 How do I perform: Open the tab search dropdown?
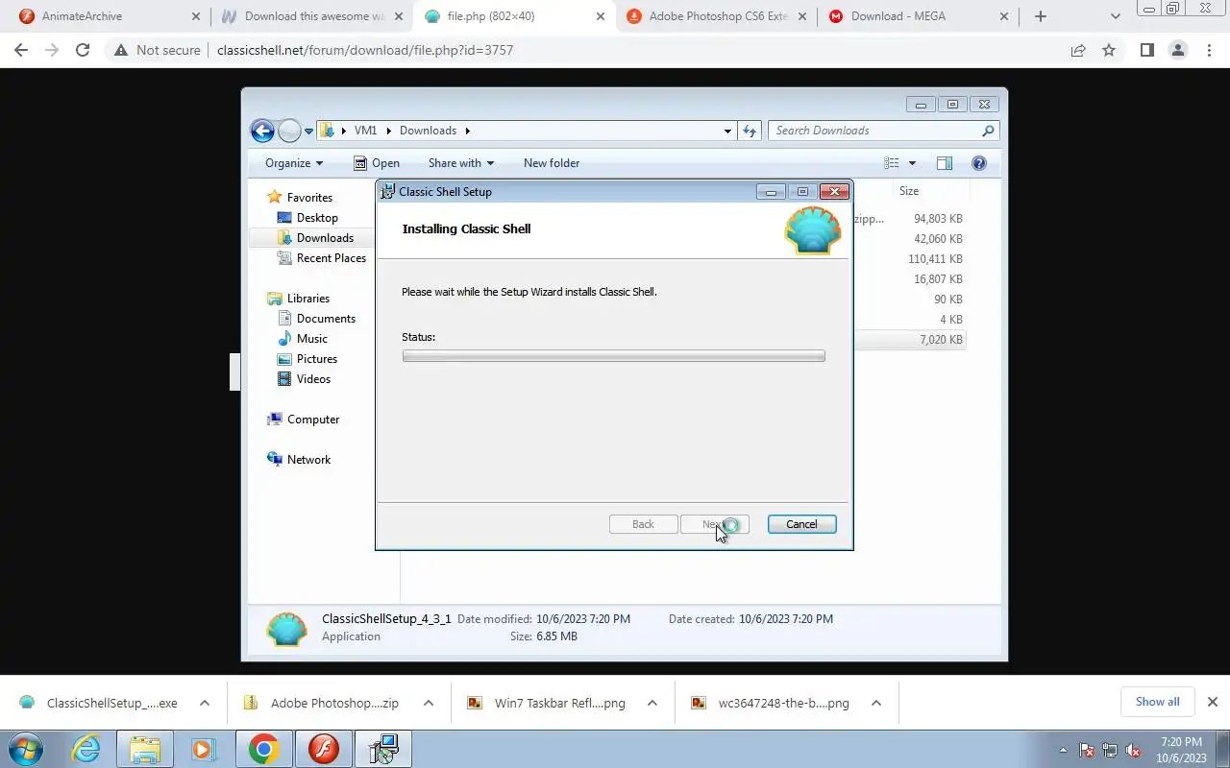[x=1116, y=16]
